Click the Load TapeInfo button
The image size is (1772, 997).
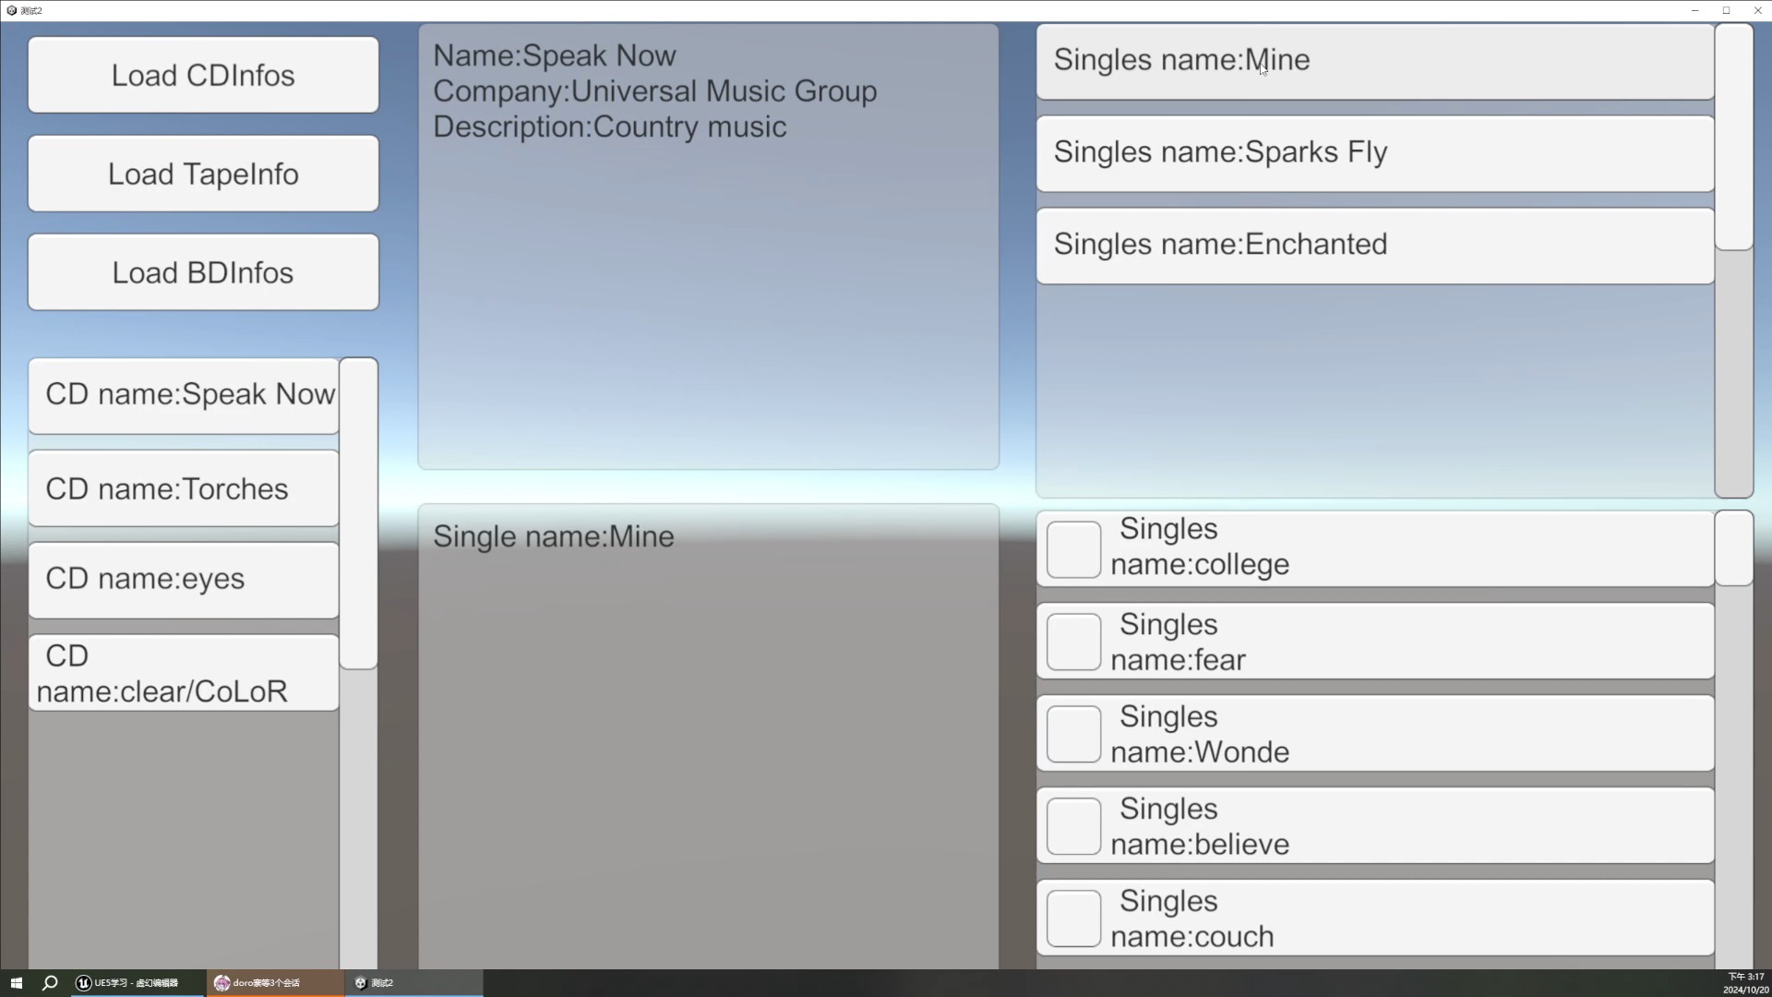[203, 174]
